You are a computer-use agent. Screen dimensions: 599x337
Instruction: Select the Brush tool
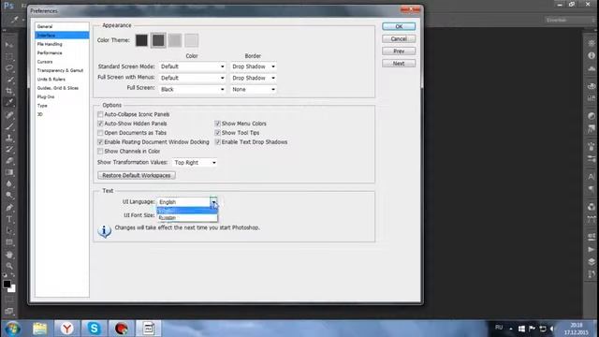click(9, 126)
